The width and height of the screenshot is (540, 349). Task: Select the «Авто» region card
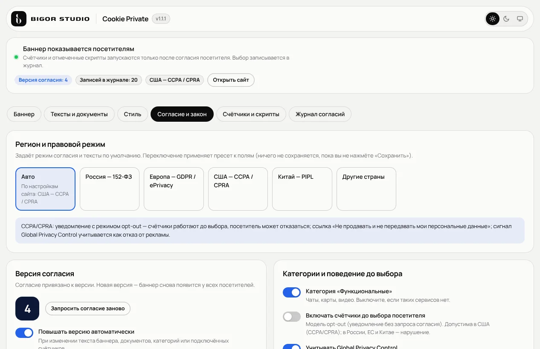click(46, 189)
